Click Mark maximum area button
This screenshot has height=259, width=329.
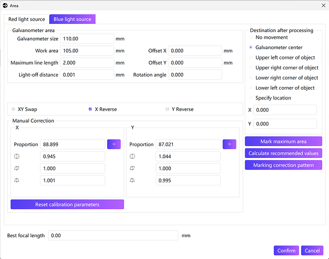click(283, 141)
